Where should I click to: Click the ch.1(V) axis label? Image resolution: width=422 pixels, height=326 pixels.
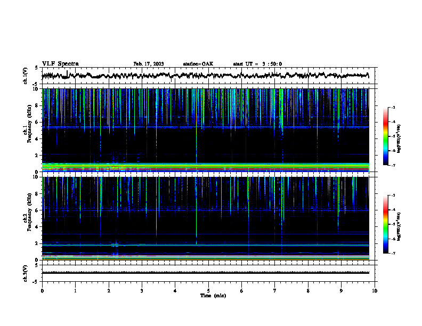coord(25,76)
